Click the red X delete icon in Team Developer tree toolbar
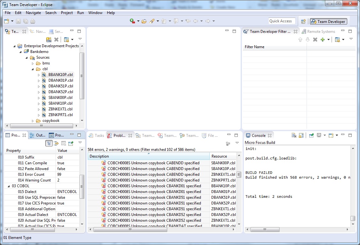The width and height of the screenshot is (360, 245). pyautogui.click(x=56, y=40)
